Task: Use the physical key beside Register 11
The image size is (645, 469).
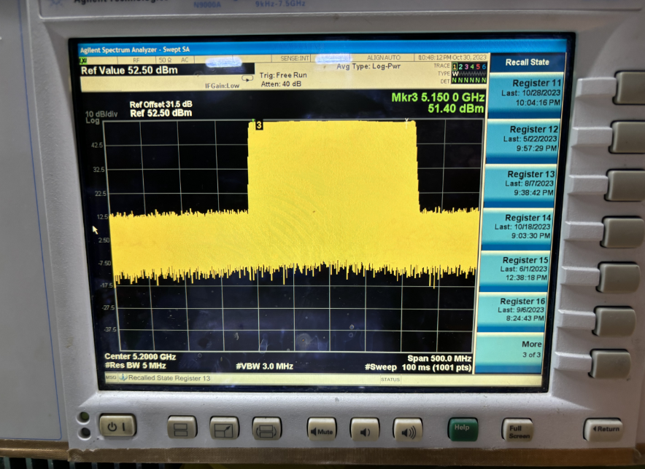Action: (x=630, y=87)
